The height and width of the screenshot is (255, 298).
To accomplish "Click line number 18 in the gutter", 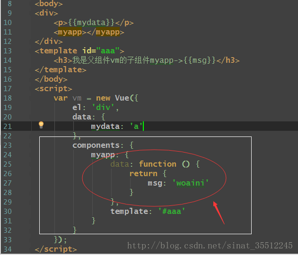I will [x=8, y=98].
